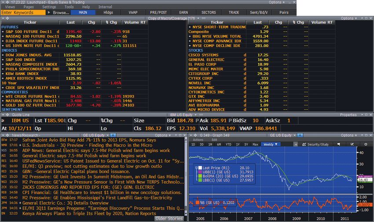
Task: Click the chart flag icon
Action: (x=338, y=144)
